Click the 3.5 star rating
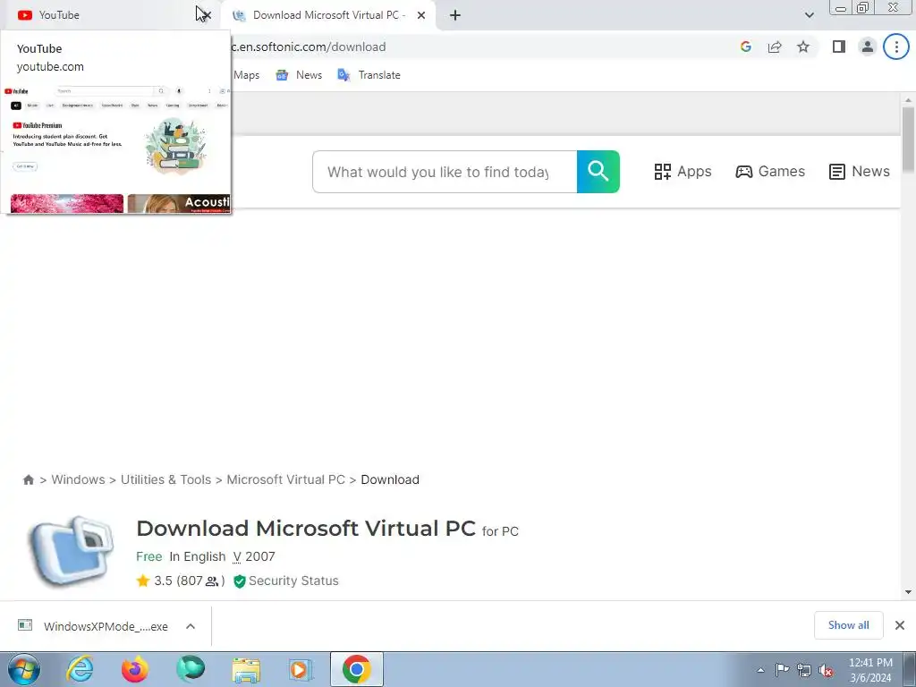Screen dimensions: 916x687 click(x=181, y=581)
